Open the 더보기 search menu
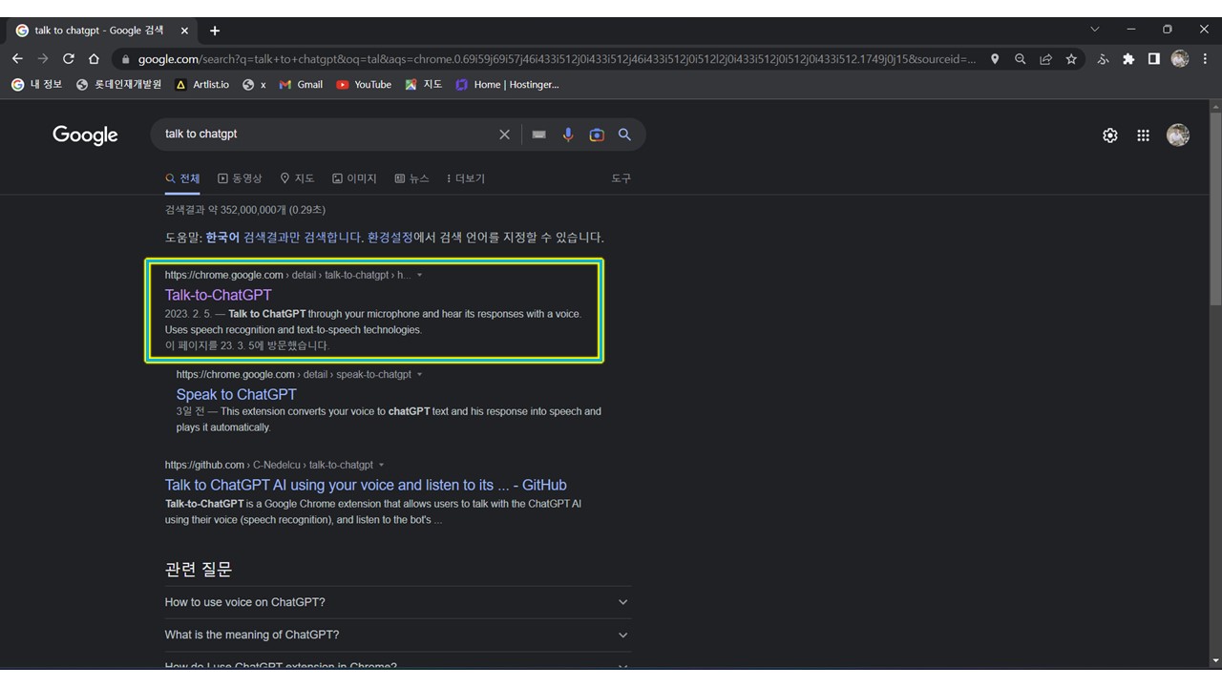Viewport: 1222px width, 687px height. [466, 178]
